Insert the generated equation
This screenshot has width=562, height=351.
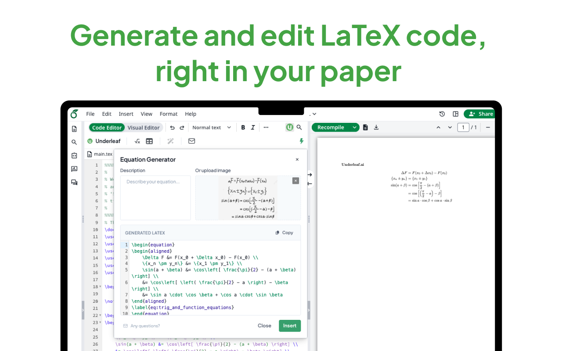coord(290,326)
